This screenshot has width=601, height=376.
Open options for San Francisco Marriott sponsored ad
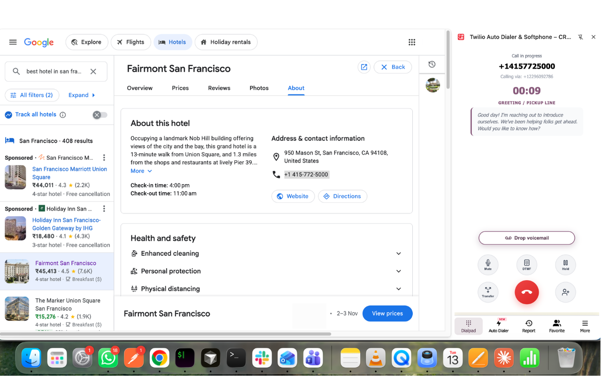coord(104,158)
